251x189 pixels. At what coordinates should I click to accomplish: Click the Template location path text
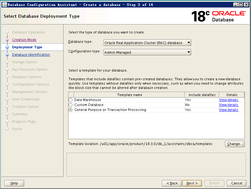tap(156, 144)
